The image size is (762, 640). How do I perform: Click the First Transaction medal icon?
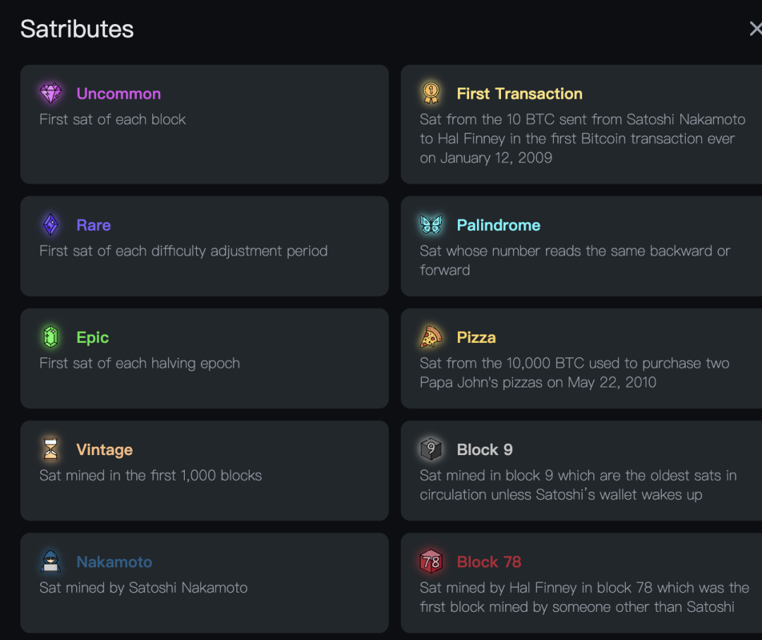[x=431, y=93]
